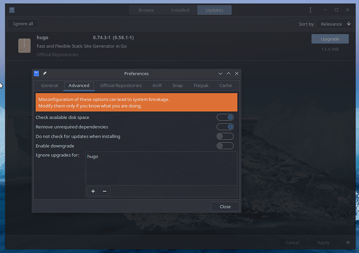Viewport: 359px width, 253px height.
Task: Click the Apply button at bottom
Action: tap(323, 243)
